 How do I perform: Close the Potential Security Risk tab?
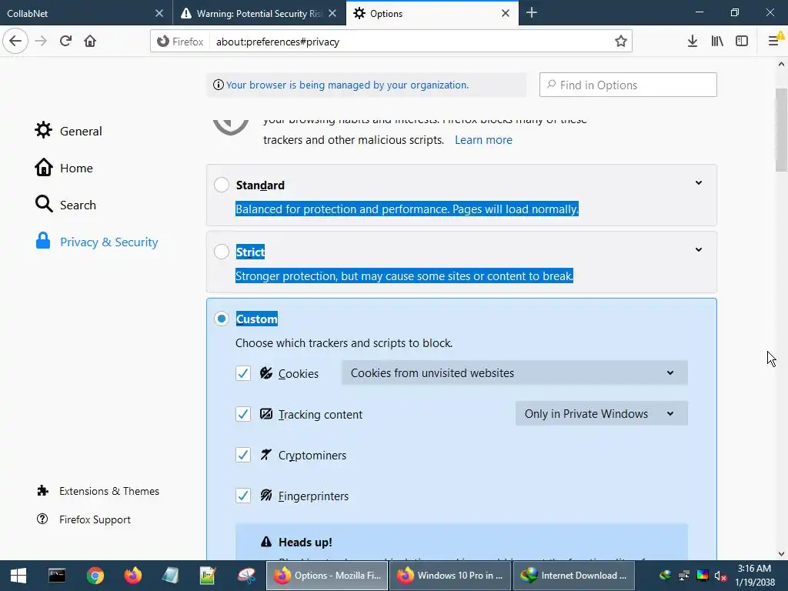click(332, 14)
